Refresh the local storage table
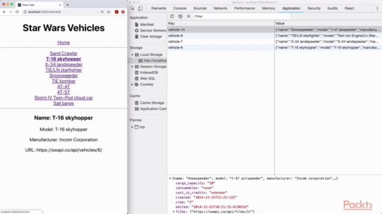The image size is (382, 214). click(172, 16)
